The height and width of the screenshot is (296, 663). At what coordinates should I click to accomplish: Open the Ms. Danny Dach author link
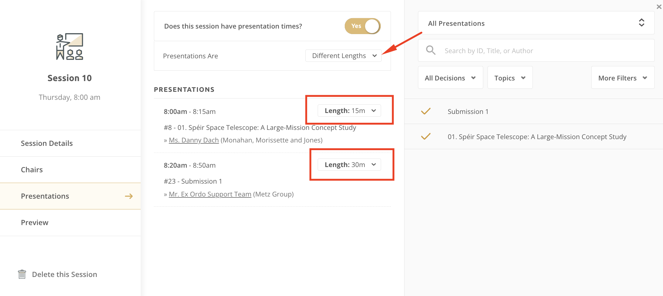pos(194,140)
